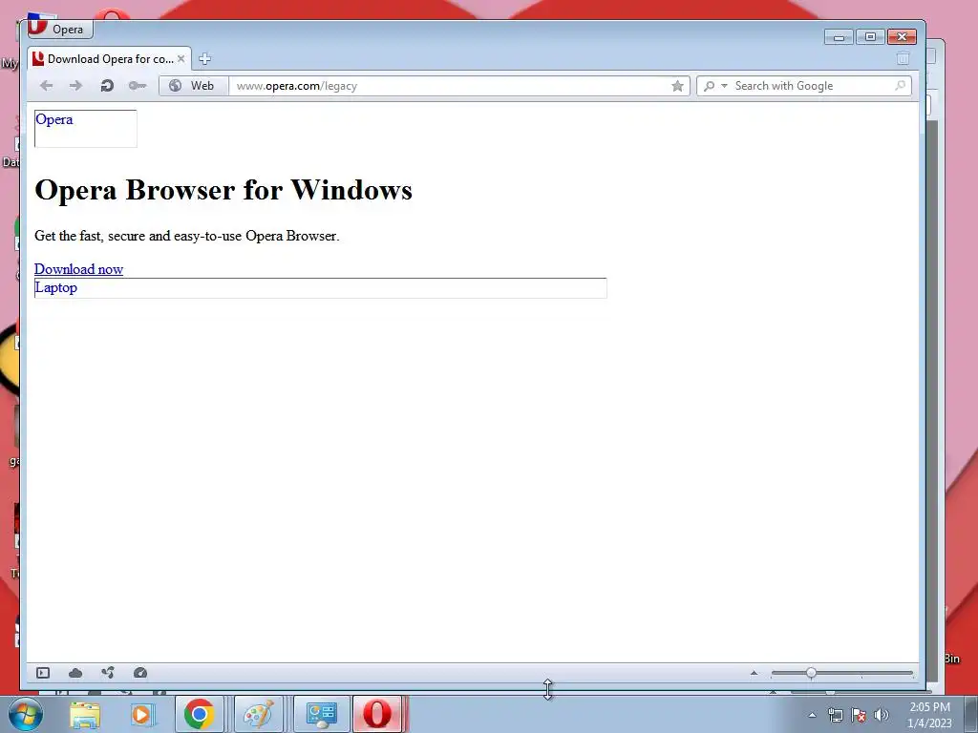Image resolution: width=978 pixels, height=733 pixels.
Task: Close the Download Opera tab
Action: click(181, 58)
